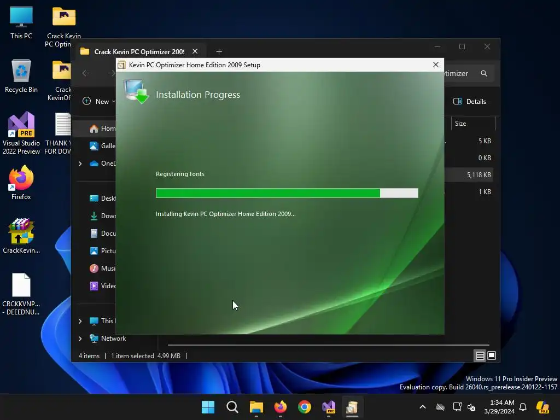Image resolution: width=560 pixels, height=420 pixels.
Task: Select the 5,118 KB file row
Action: click(469, 175)
